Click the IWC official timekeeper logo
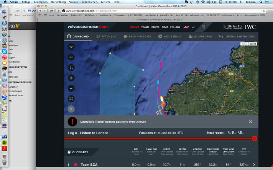Image resolution: width=273 pixels, height=170 pixels. [x=250, y=27]
